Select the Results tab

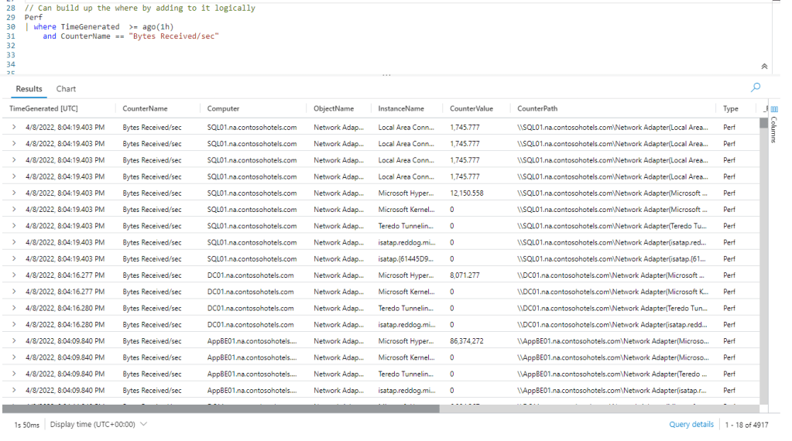click(x=29, y=89)
